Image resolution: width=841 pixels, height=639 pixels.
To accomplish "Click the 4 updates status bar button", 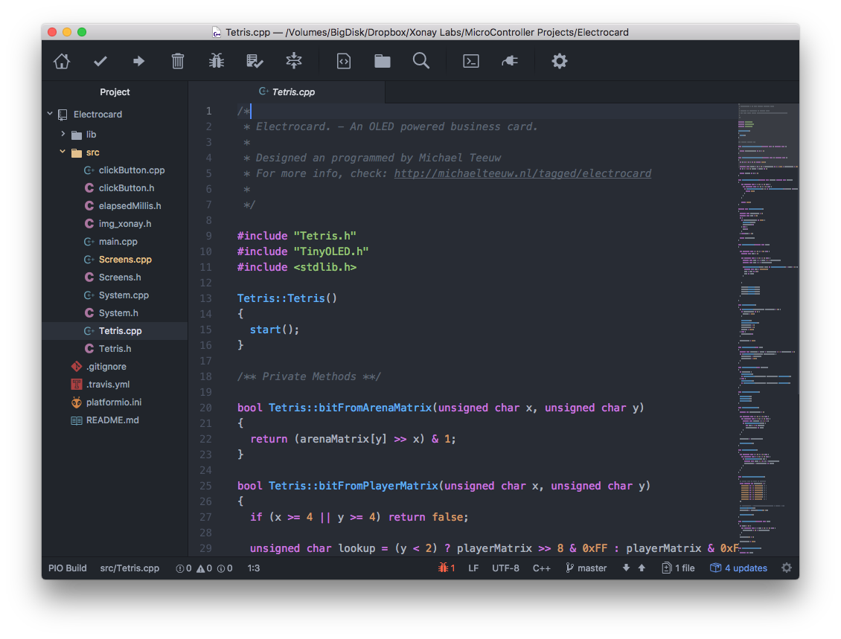I will pyautogui.click(x=738, y=568).
